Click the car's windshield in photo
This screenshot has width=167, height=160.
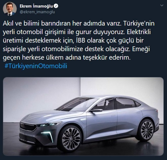click(x=77, y=104)
